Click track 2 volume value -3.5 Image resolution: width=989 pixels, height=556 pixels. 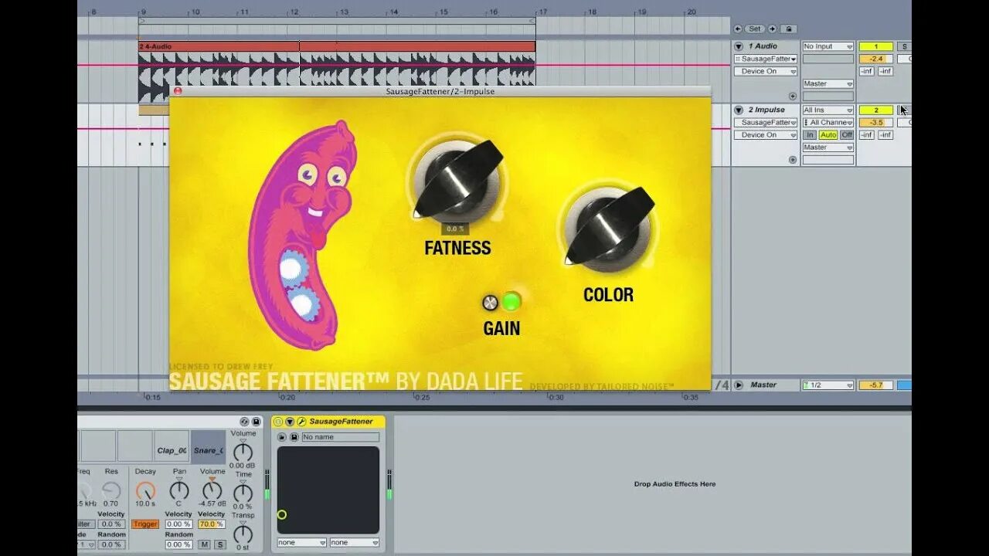click(876, 122)
